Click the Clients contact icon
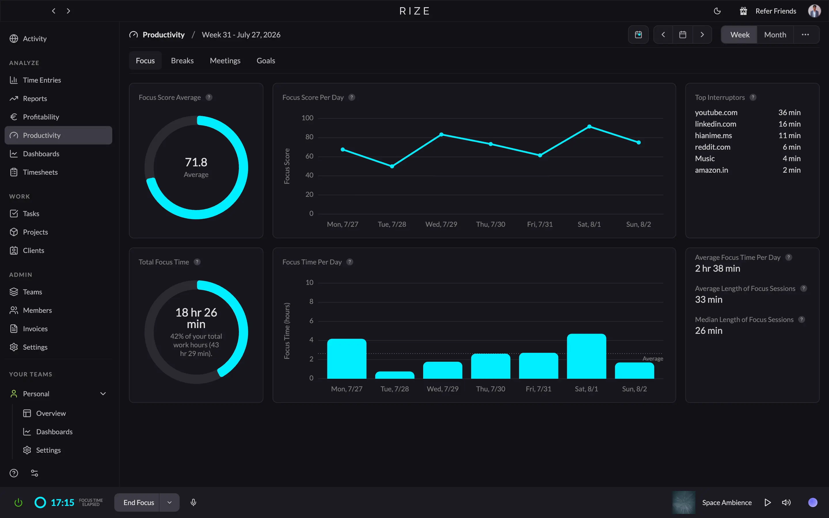829x518 pixels. point(14,250)
